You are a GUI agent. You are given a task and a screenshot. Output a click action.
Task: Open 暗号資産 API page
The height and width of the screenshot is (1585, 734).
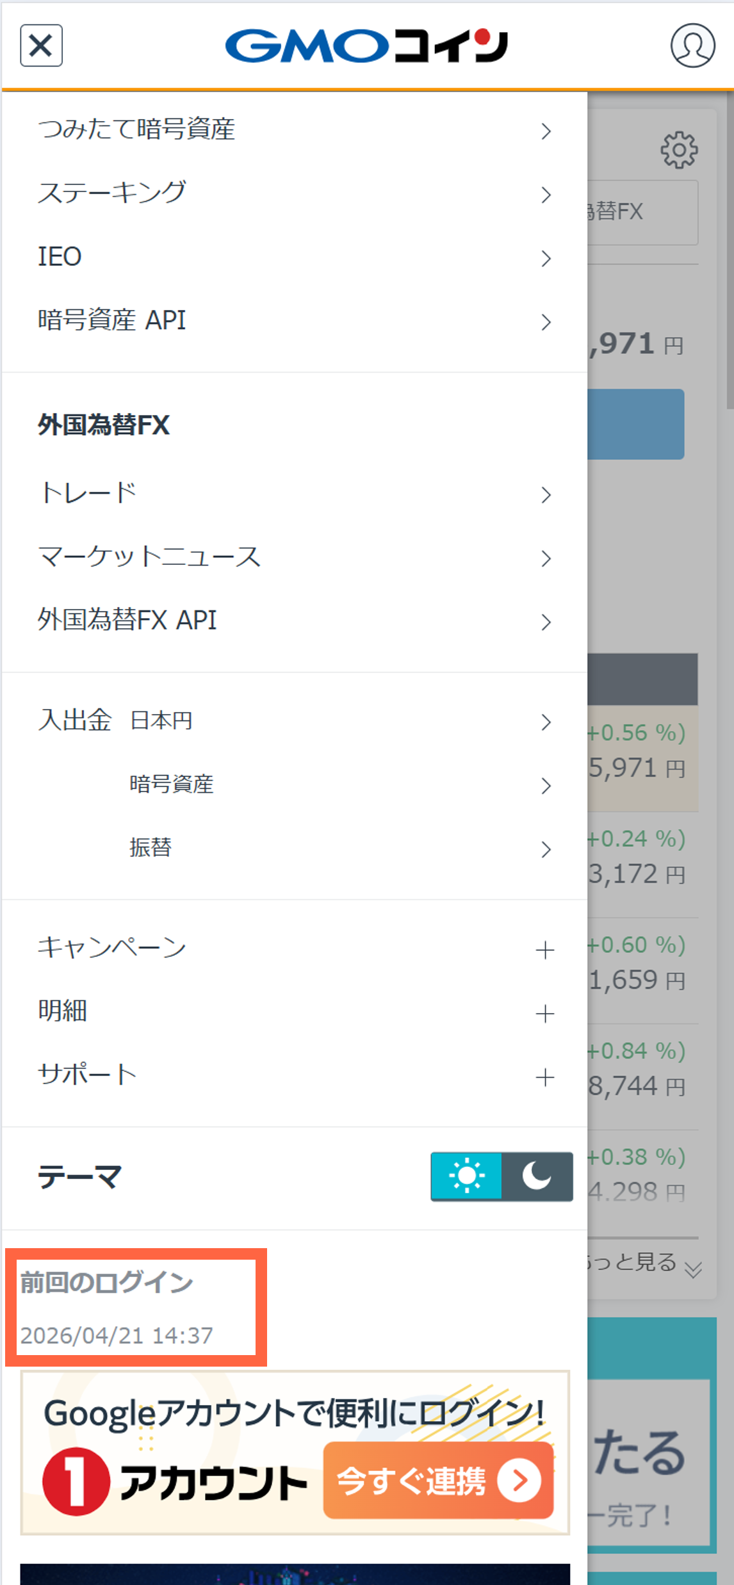[x=295, y=320]
